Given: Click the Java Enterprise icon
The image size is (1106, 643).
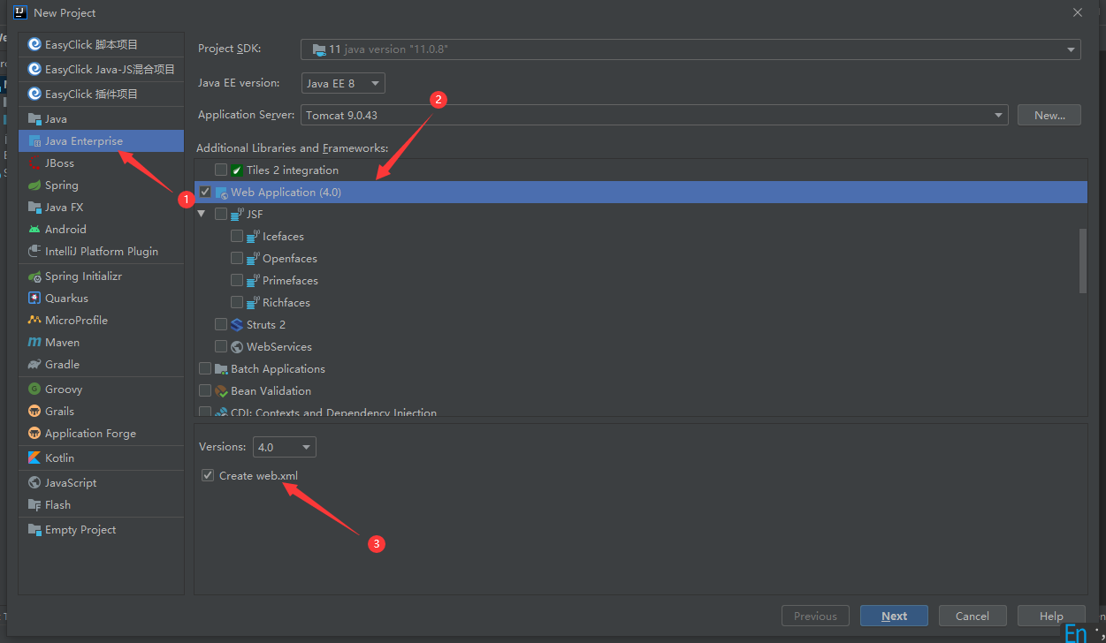Looking at the screenshot, I should [34, 141].
